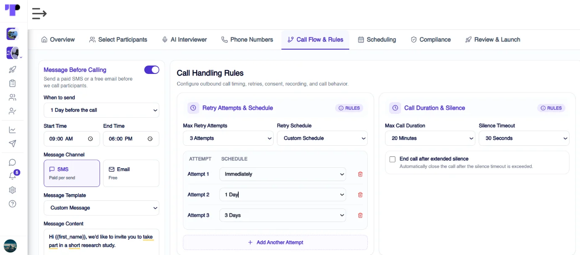
Task: Open Attempt 1 schedule dropdown
Action: pyautogui.click(x=282, y=174)
